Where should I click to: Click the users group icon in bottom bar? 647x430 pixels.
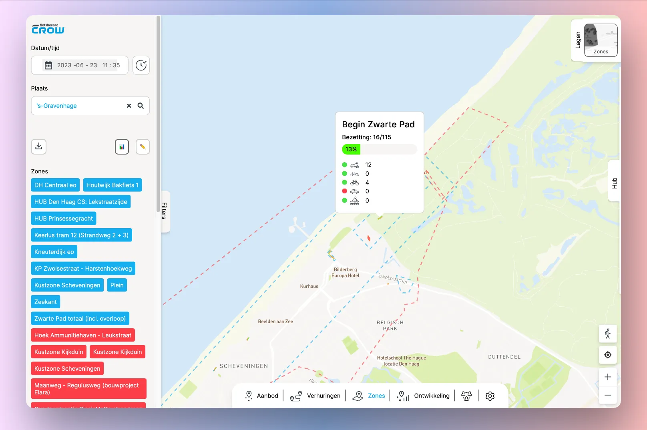466,396
